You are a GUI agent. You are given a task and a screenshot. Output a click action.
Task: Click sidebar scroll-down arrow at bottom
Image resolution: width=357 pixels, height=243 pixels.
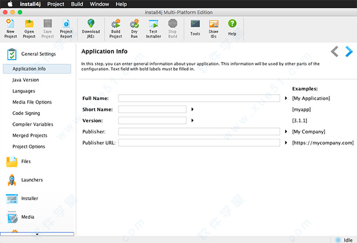[x=37, y=234]
